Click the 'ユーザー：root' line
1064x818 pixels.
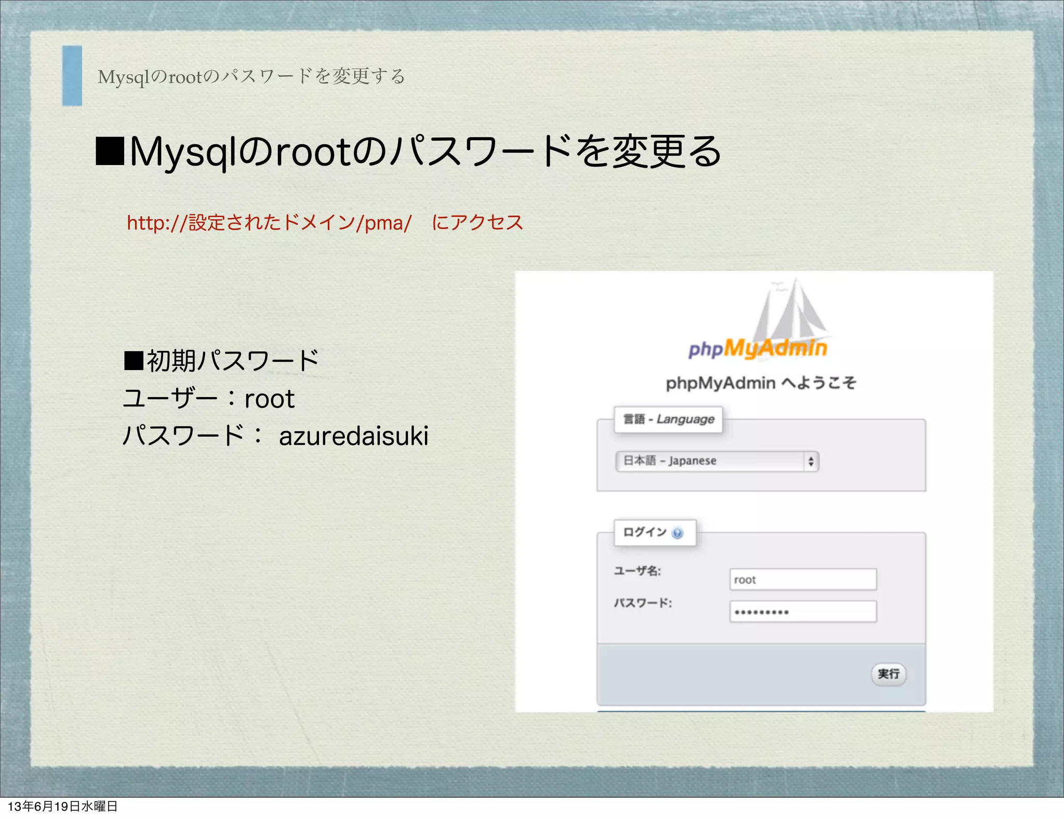tap(209, 399)
